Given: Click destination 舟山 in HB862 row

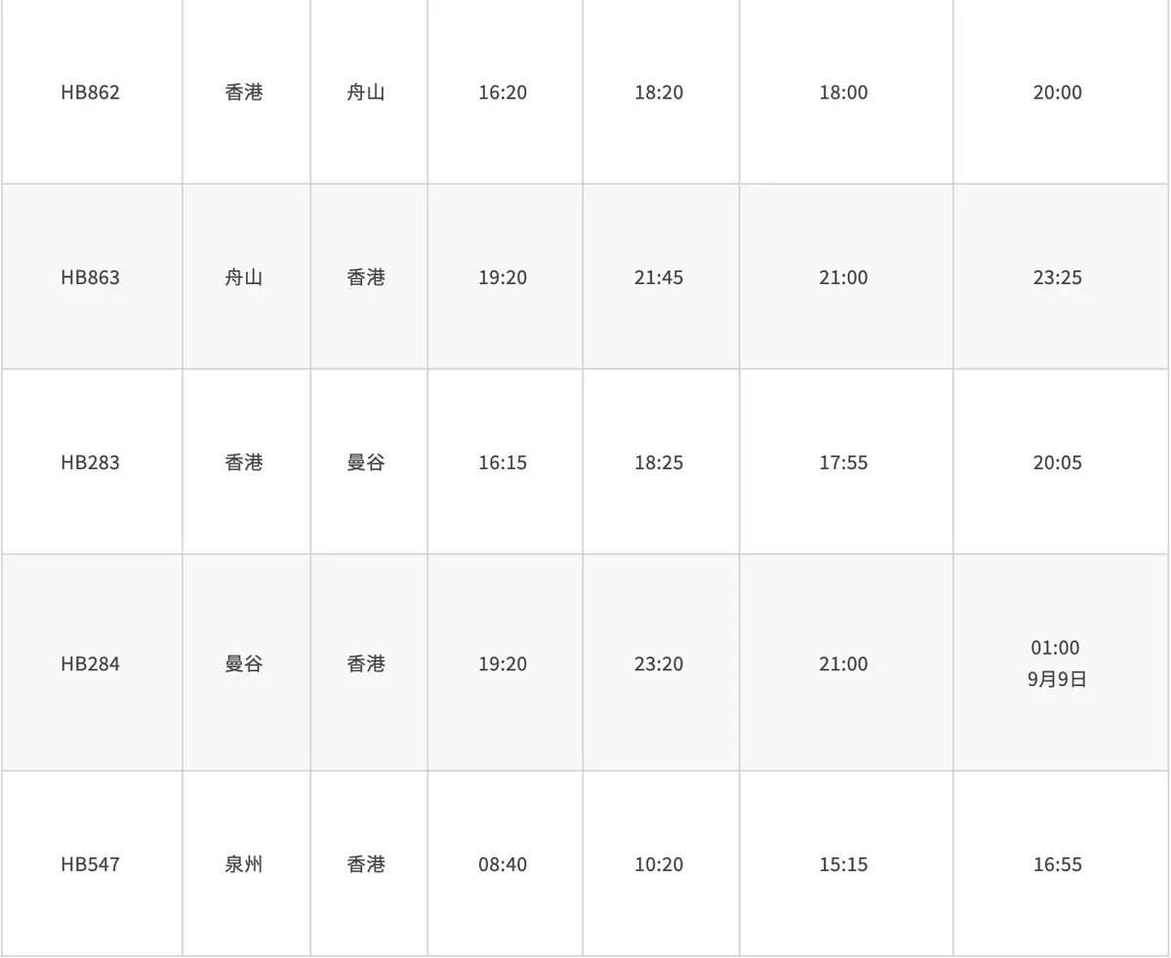Looking at the screenshot, I should coord(366,93).
